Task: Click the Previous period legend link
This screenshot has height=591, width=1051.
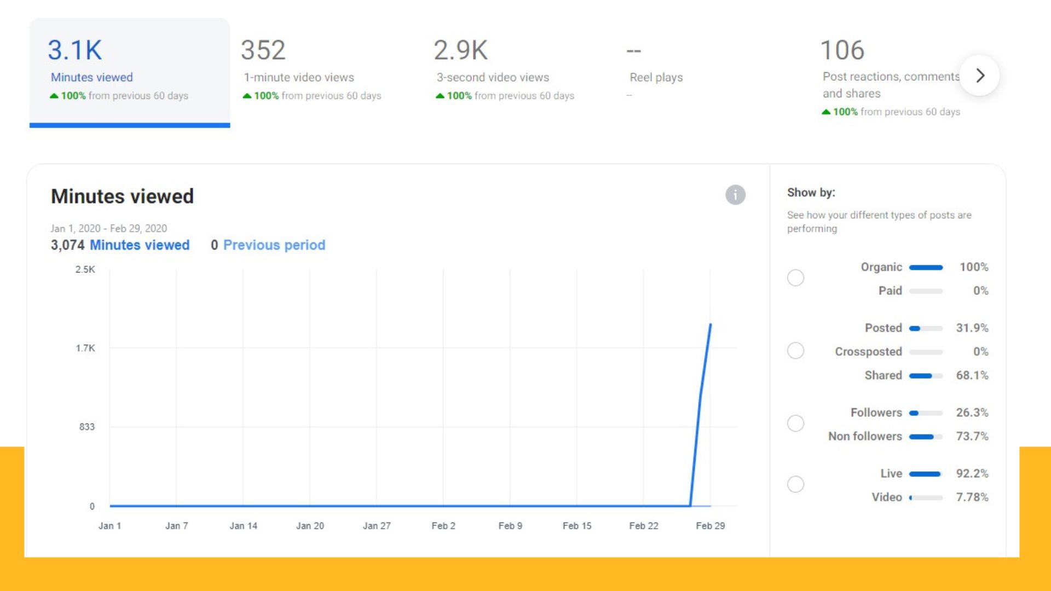Action: click(274, 245)
